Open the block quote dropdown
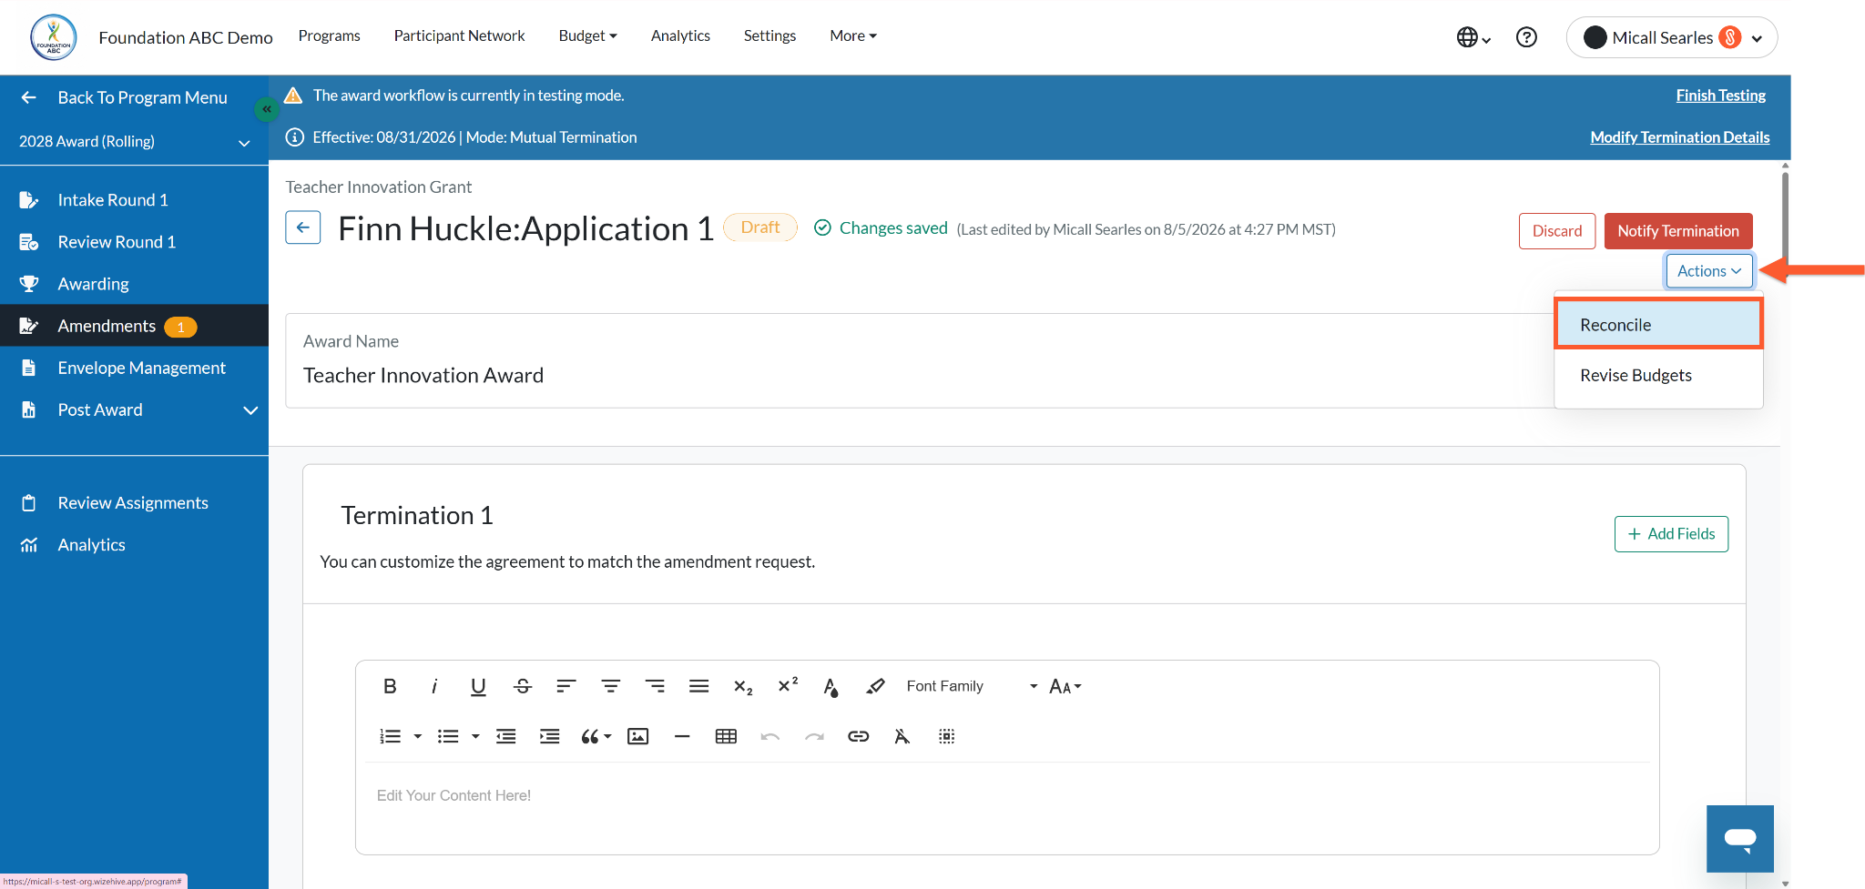This screenshot has width=1865, height=889. coord(596,736)
